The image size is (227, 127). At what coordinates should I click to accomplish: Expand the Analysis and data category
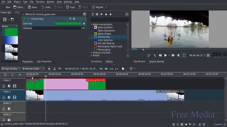point(92,53)
